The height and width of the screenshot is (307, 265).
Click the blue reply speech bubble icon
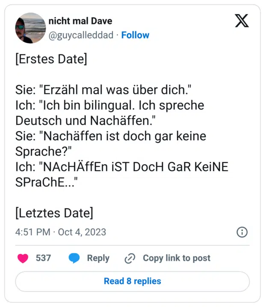pos(74,258)
